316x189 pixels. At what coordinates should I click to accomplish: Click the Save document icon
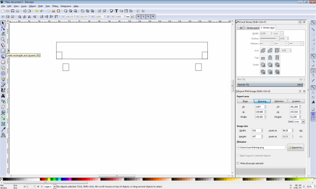pos(12,11)
